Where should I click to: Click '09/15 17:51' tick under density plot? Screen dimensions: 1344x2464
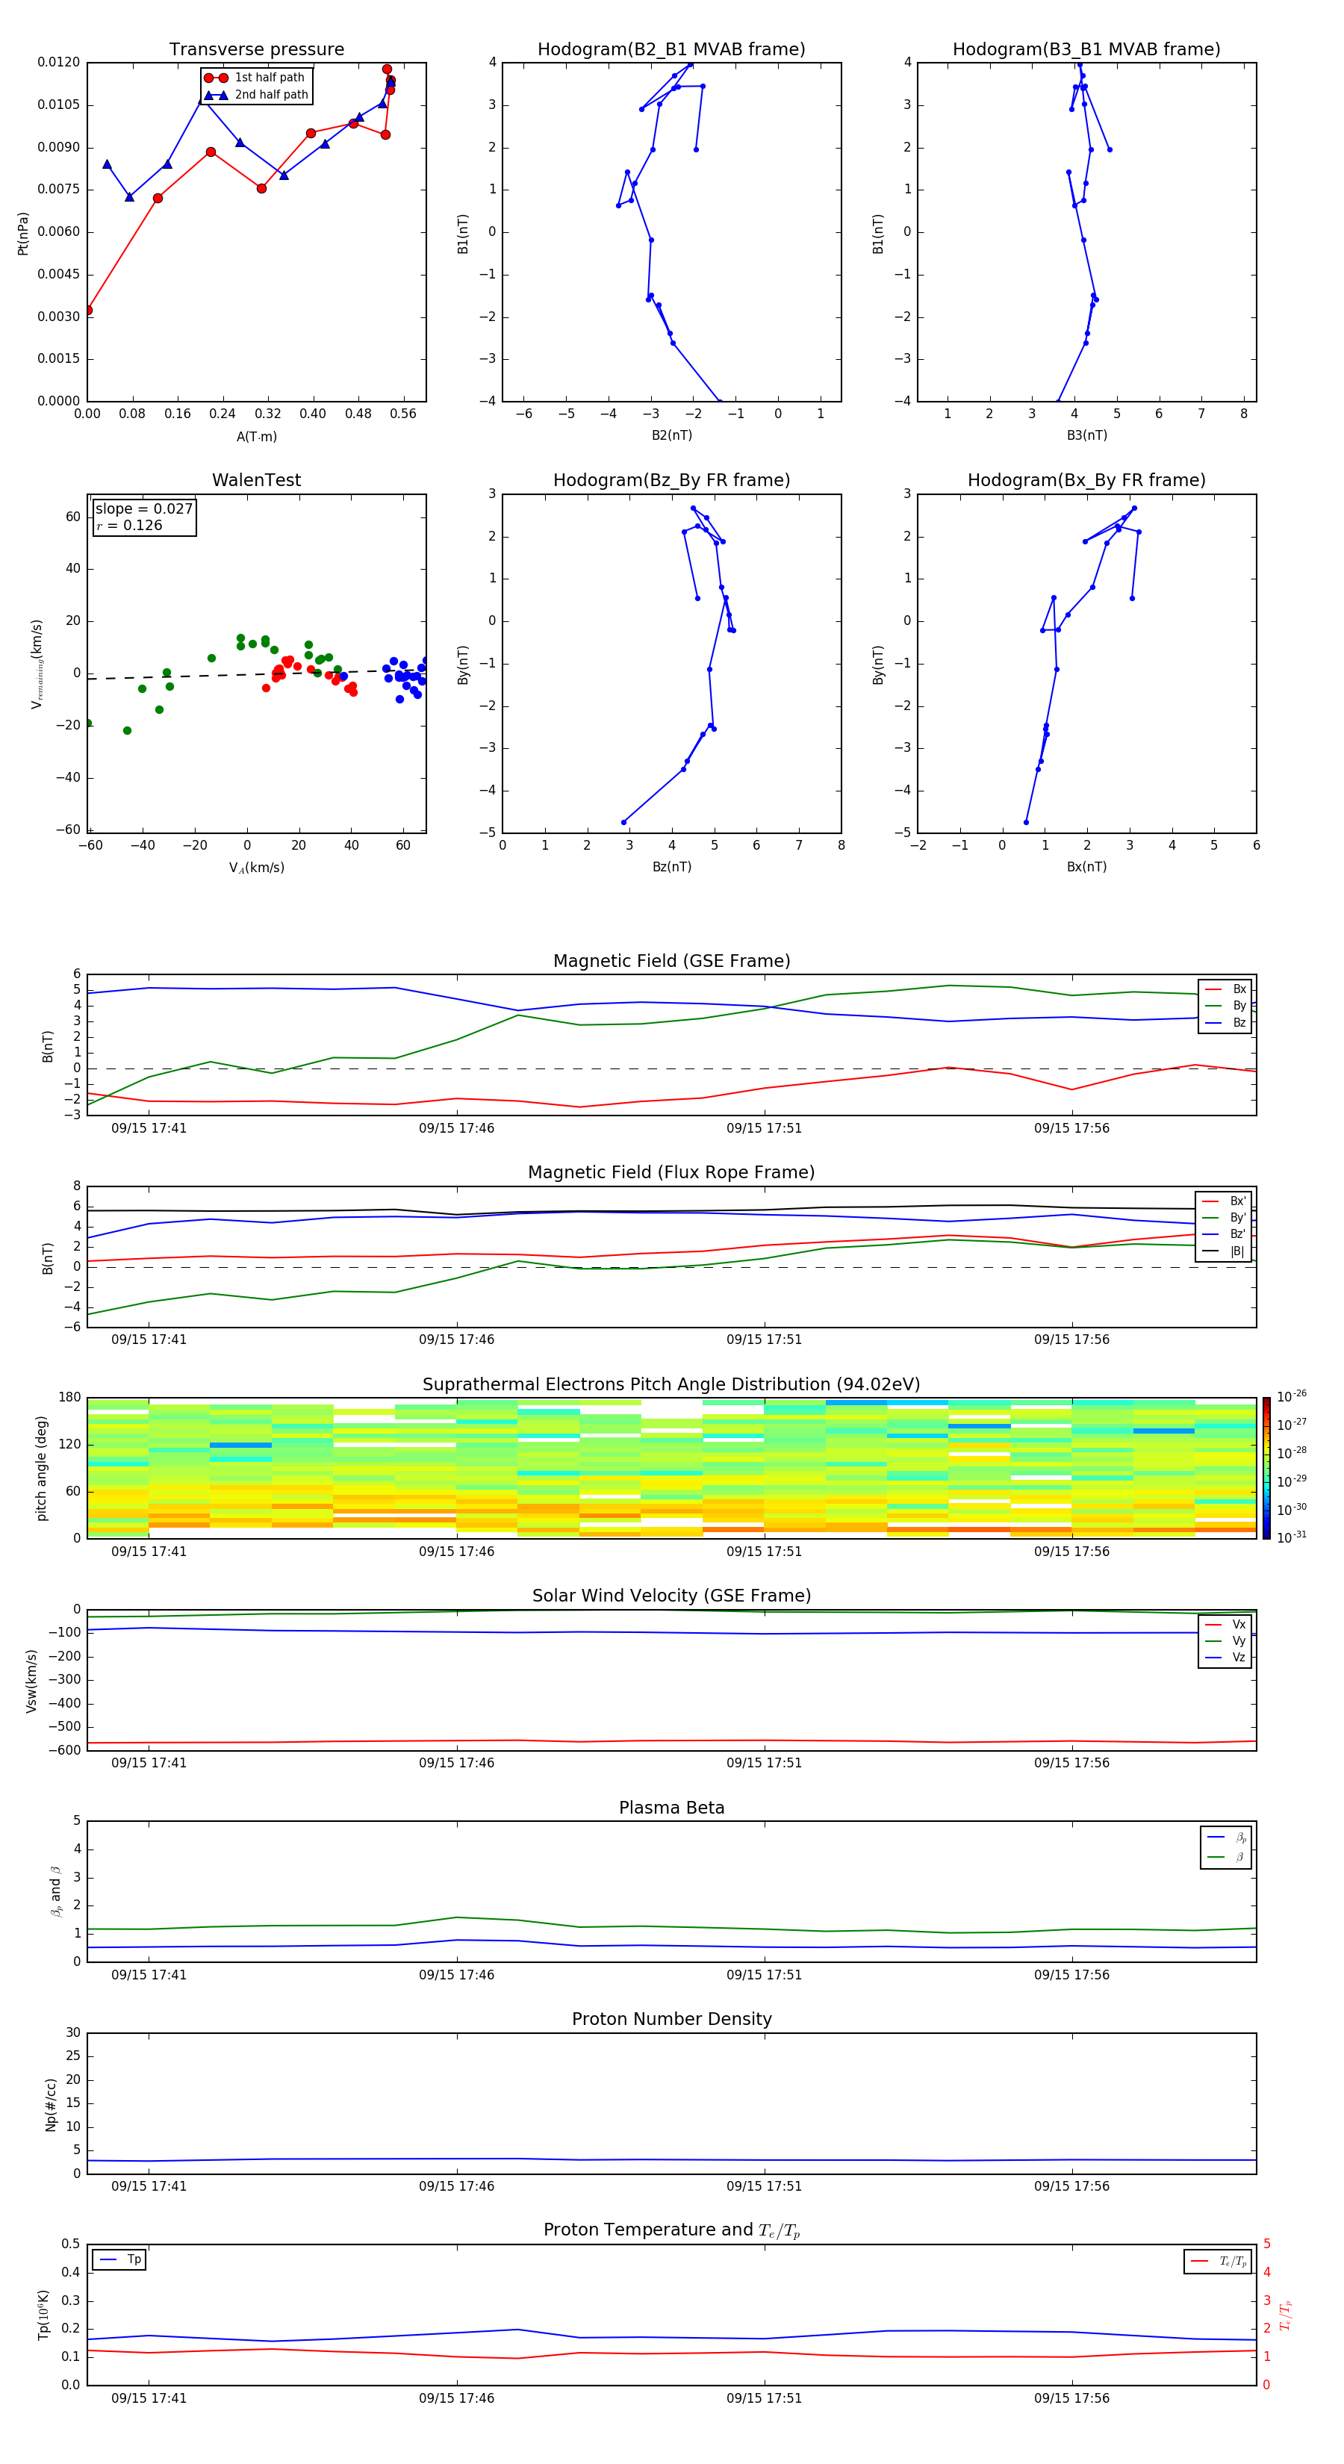(x=763, y=2185)
